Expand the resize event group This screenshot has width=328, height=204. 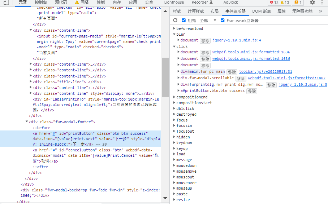point(174,200)
